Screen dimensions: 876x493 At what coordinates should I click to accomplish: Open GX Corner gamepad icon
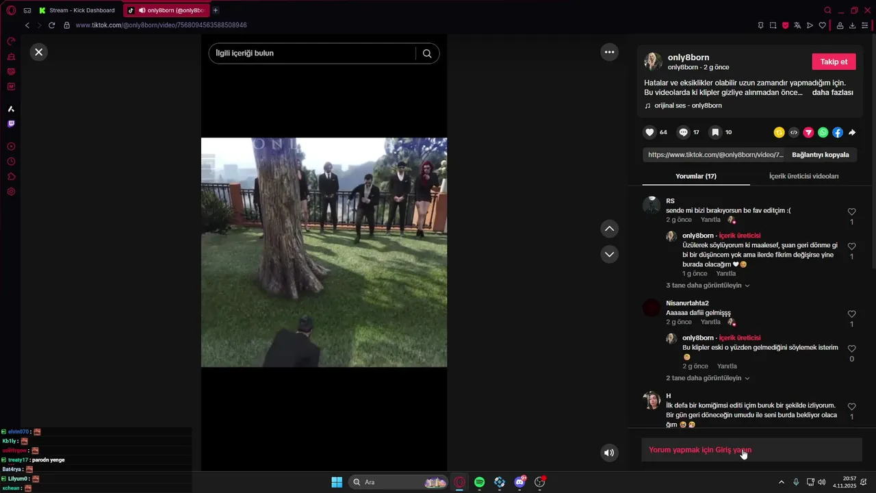(x=27, y=10)
